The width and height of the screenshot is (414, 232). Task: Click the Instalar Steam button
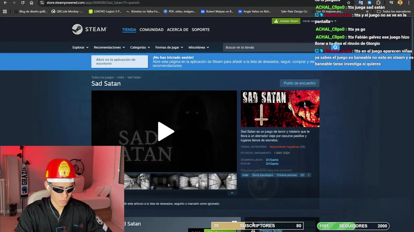(x=286, y=21)
